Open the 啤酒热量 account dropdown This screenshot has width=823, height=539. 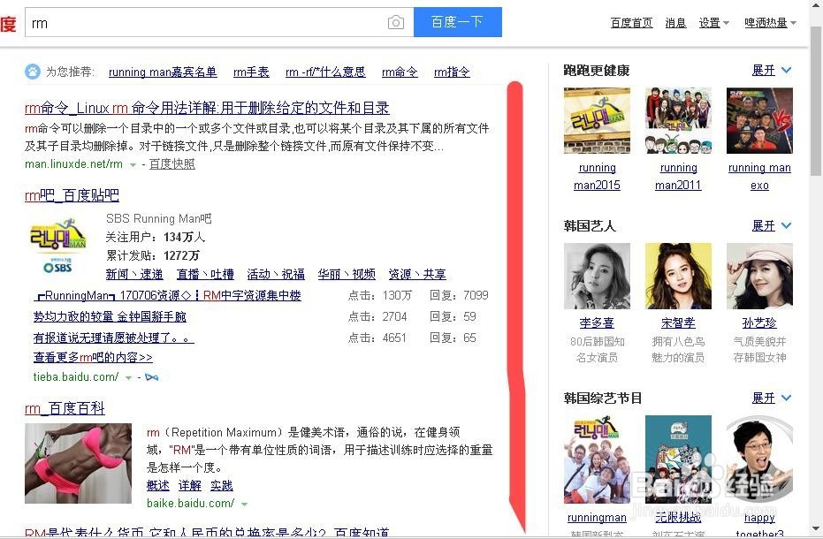(771, 23)
